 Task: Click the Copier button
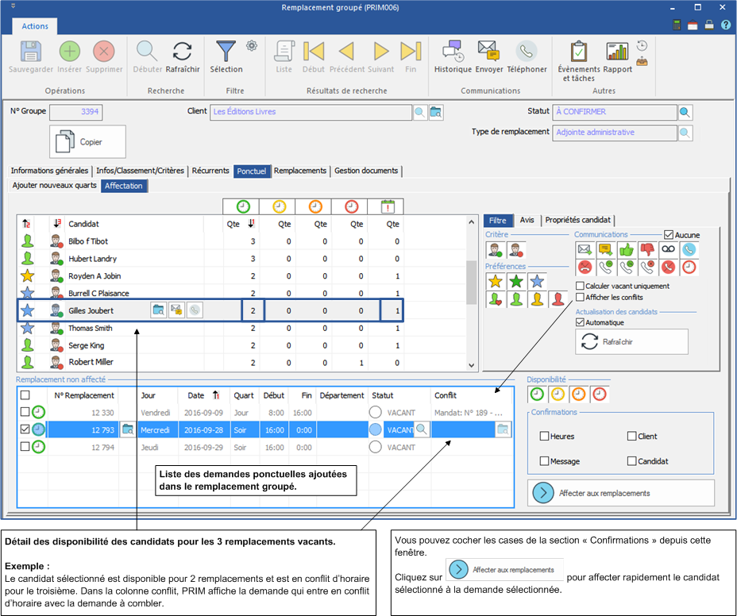(x=88, y=141)
